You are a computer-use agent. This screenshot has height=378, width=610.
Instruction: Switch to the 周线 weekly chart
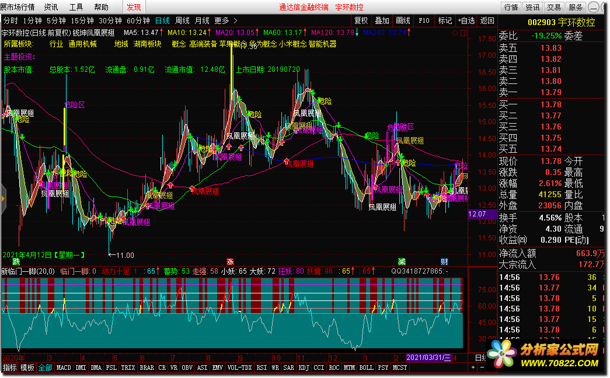(182, 20)
